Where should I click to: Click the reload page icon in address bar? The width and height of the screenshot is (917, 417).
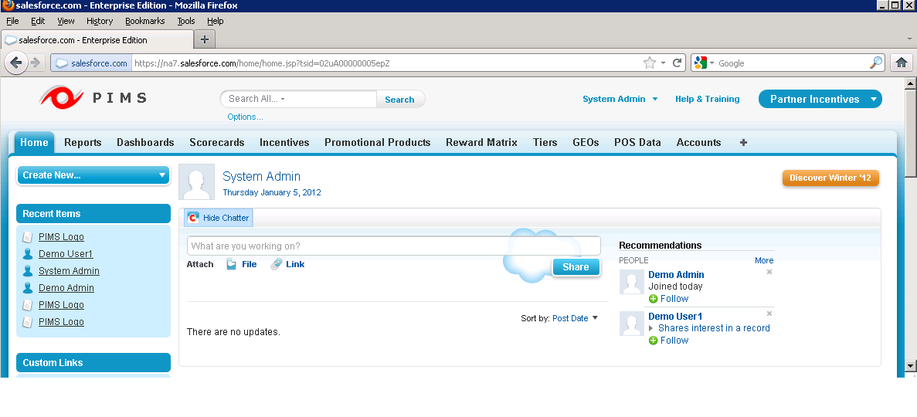tap(678, 63)
